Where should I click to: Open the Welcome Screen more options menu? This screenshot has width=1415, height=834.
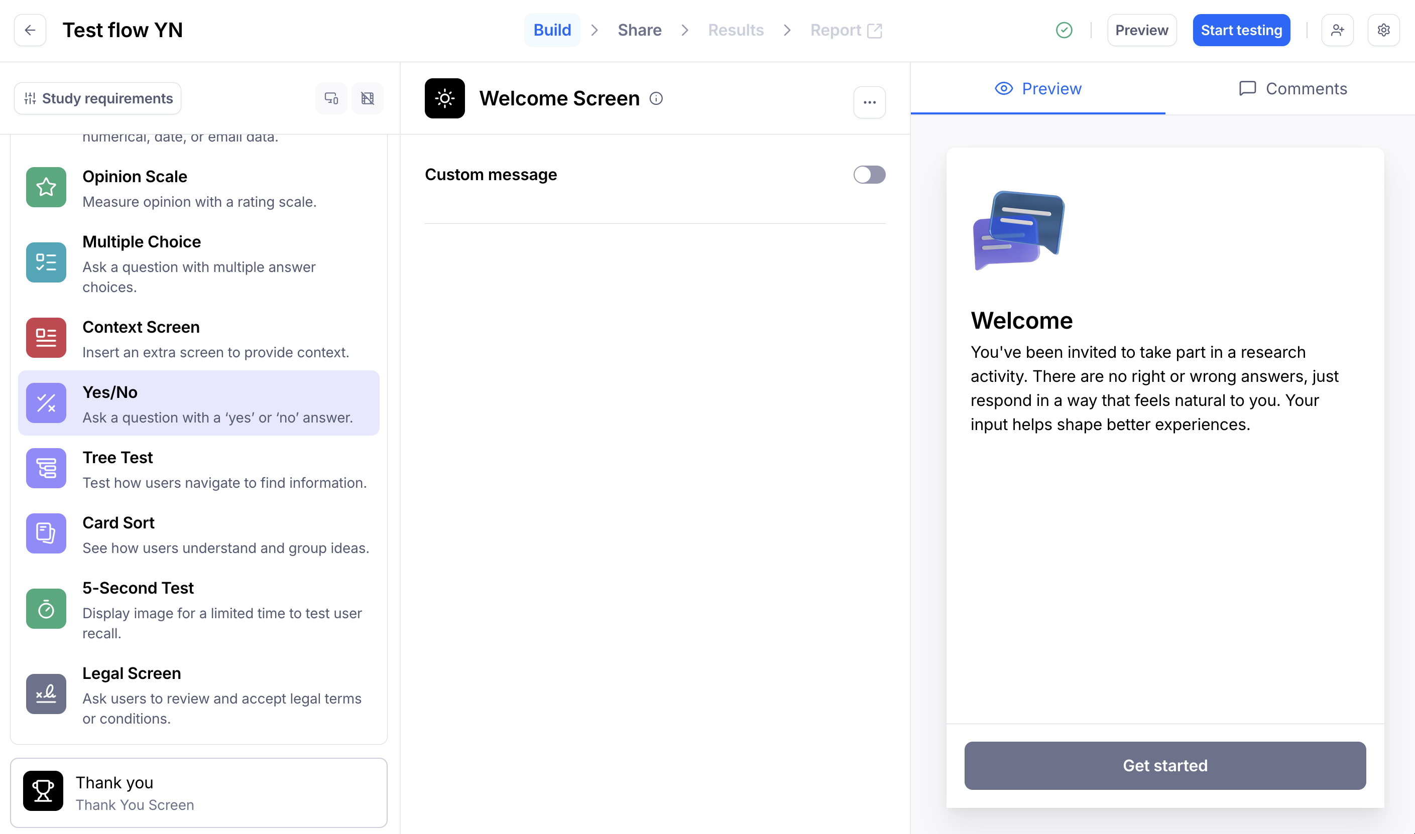[869, 102]
